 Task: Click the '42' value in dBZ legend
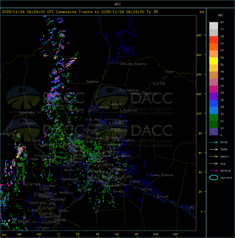222,86
